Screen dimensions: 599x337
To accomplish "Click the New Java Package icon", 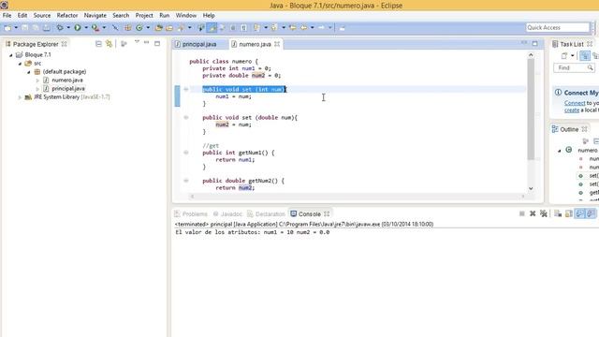I will click(x=127, y=27).
